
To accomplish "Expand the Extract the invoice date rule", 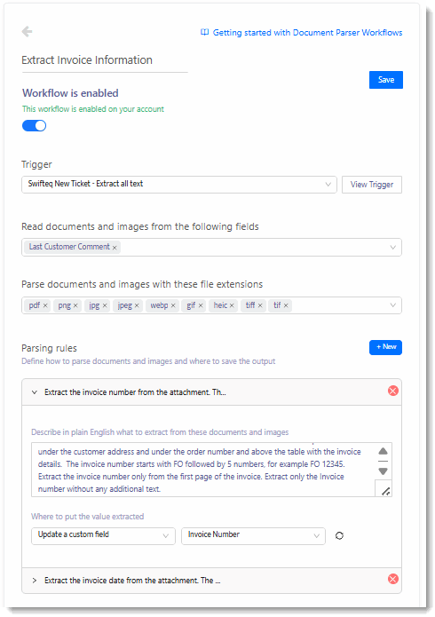I will coord(35,581).
